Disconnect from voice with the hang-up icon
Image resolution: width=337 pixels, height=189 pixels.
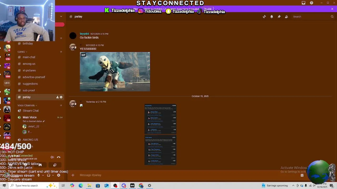point(59,157)
